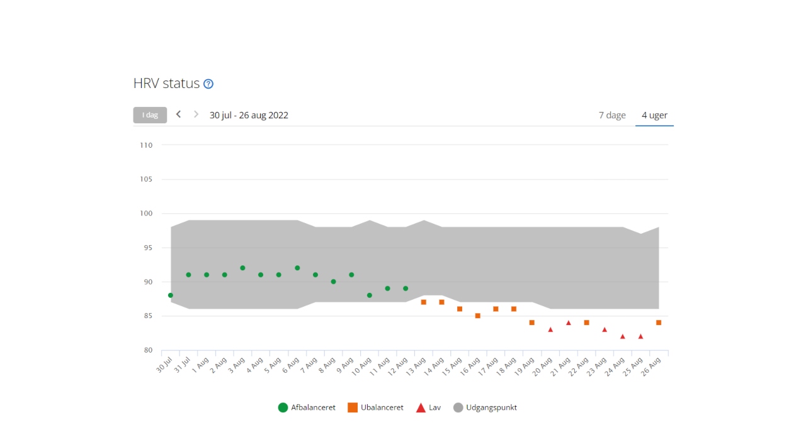Toggle the Ubalanceret legend orange square

353,407
